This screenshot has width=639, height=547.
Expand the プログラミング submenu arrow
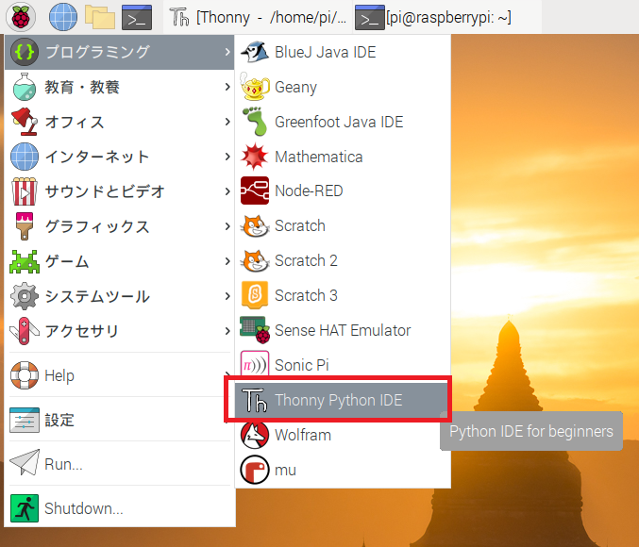(x=227, y=52)
